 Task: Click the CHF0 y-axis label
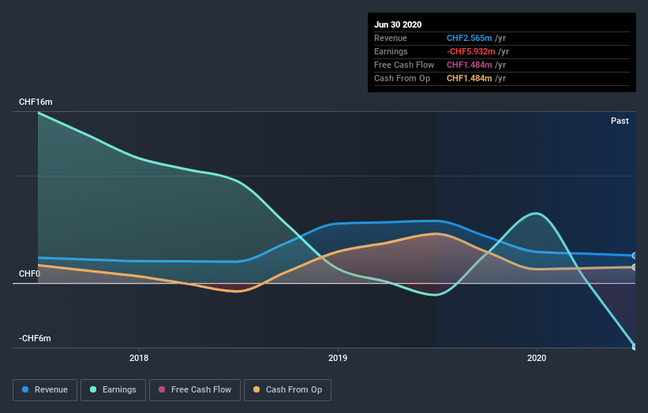[29, 273]
